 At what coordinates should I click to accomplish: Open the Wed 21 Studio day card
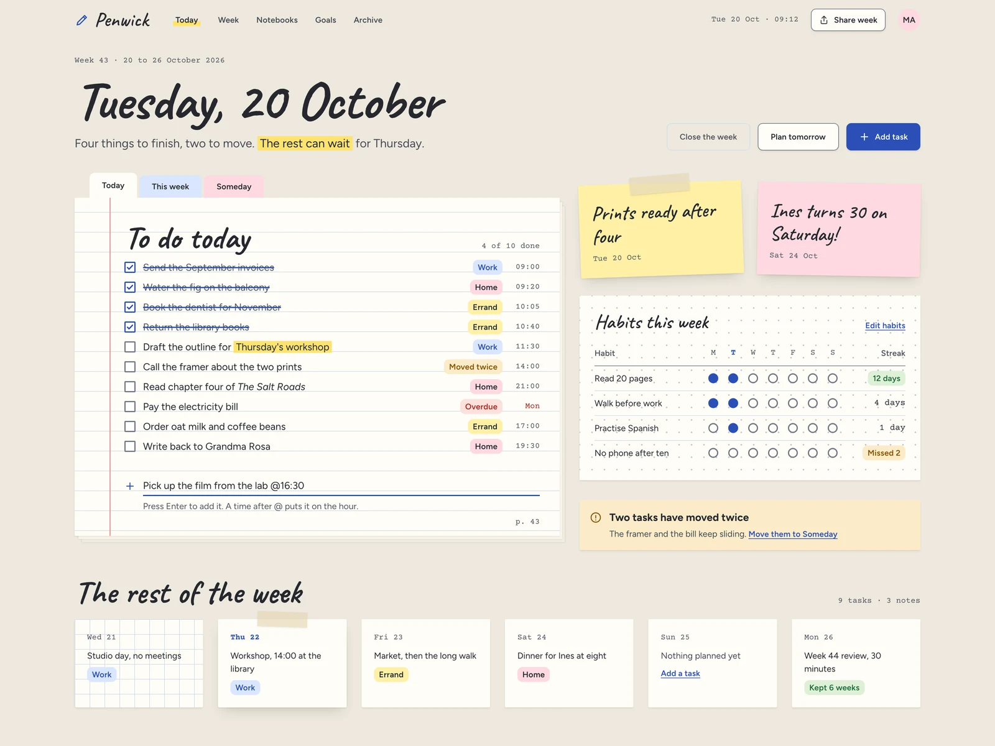tap(139, 663)
